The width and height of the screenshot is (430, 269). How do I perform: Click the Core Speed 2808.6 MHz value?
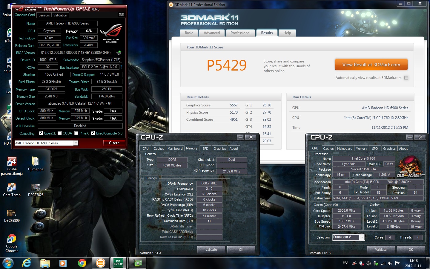pos(346,211)
